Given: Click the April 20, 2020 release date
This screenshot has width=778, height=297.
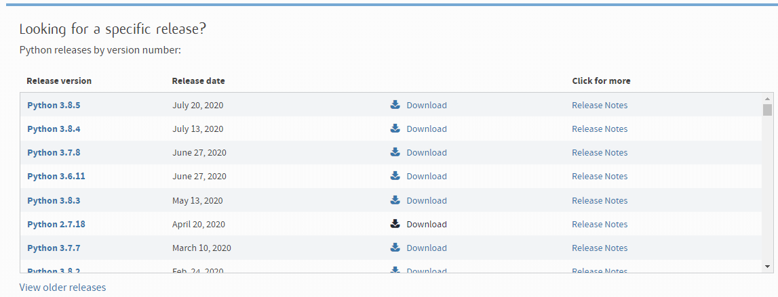Looking at the screenshot, I should [199, 224].
